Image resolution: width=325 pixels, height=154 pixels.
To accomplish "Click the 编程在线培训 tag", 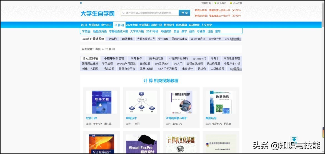I will tap(194, 64).
